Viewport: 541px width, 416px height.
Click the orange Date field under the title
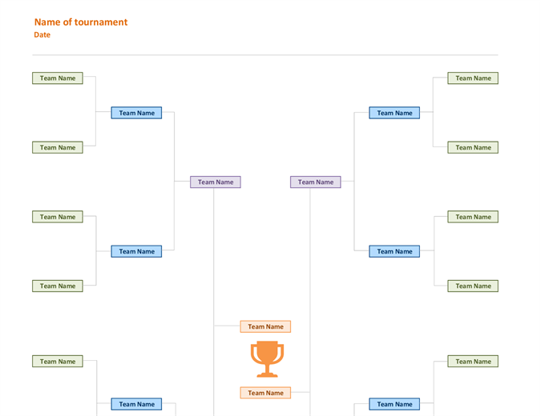(42, 35)
